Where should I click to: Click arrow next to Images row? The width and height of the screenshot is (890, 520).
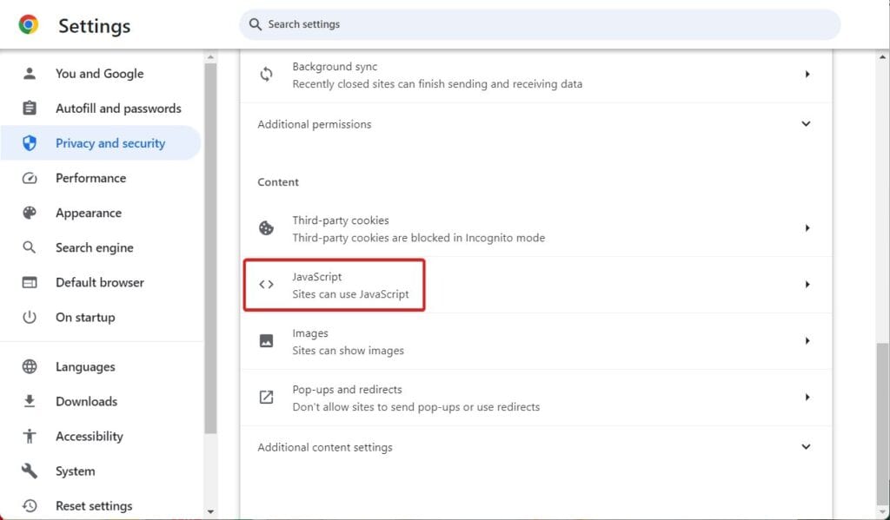(807, 341)
